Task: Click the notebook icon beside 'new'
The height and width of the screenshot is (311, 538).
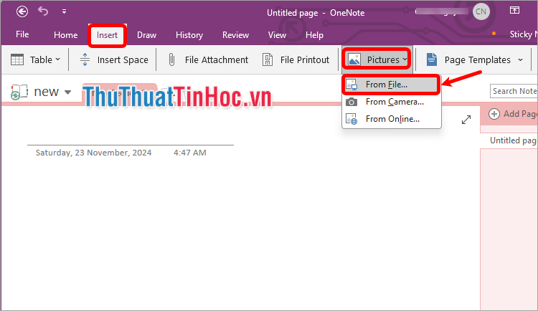Action: pos(19,92)
